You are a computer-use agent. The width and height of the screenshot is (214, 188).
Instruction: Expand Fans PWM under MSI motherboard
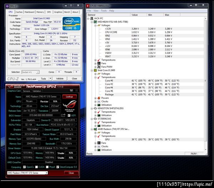[95, 67]
